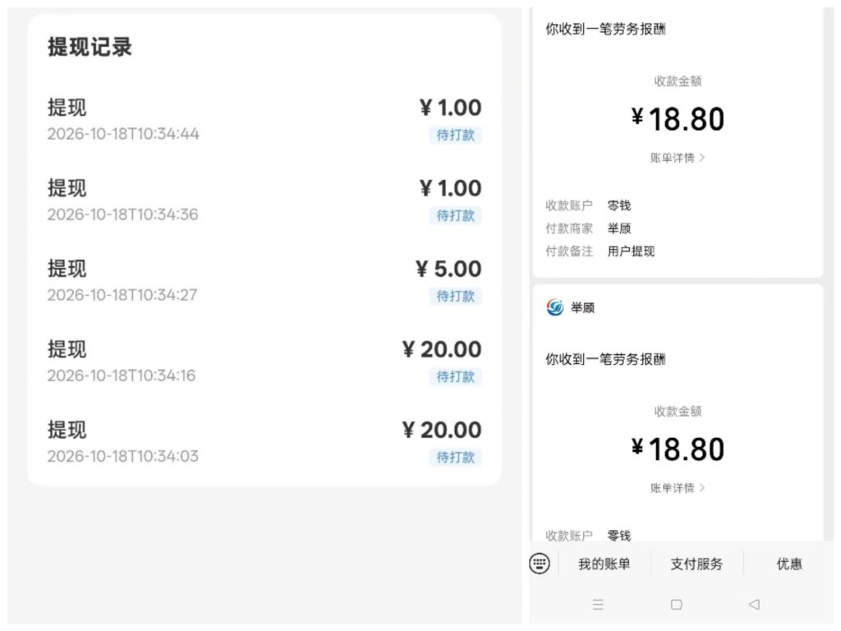
Task: Tap the 用户提现 payment remark
Action: click(631, 251)
